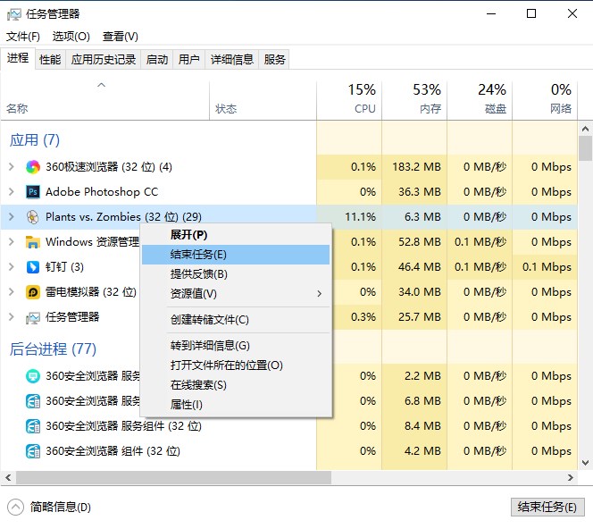This screenshot has height=529, width=593.
Task: Click the Adobe Photoshop CC Ps icon
Action: click(33, 192)
